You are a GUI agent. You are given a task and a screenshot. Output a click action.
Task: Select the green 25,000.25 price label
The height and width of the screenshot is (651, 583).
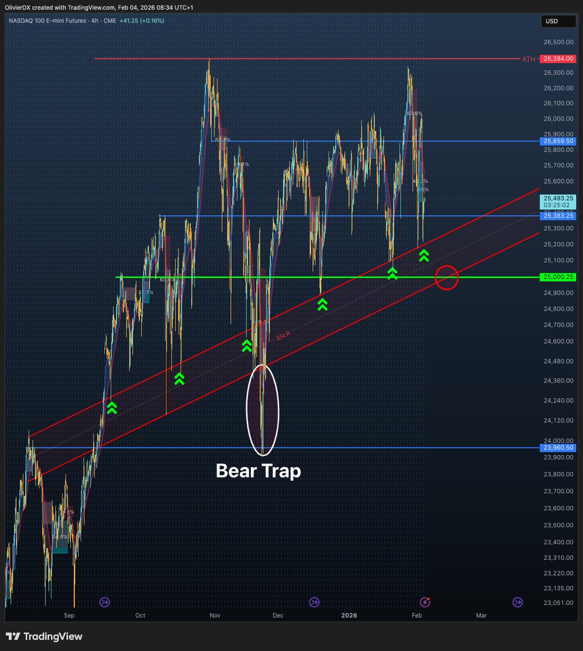click(557, 277)
